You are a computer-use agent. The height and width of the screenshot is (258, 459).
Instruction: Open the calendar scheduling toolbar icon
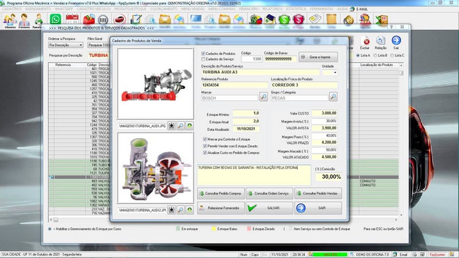coord(72,19)
